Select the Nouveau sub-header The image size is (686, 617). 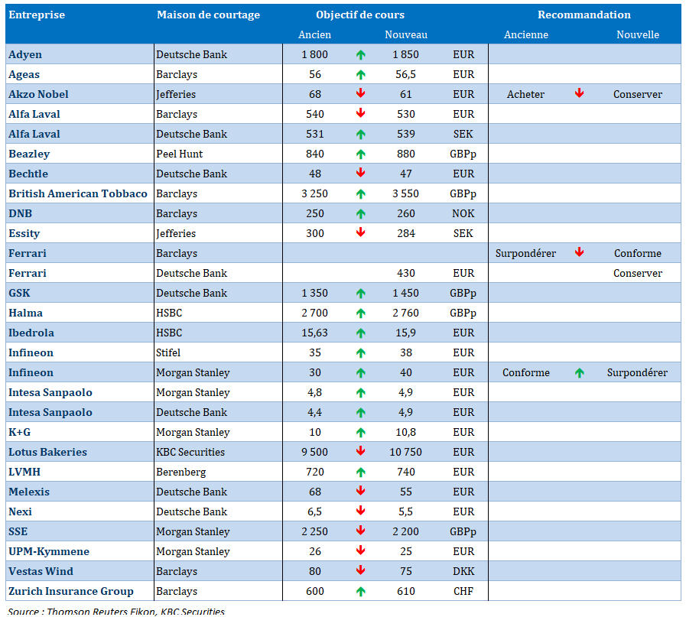406,35
